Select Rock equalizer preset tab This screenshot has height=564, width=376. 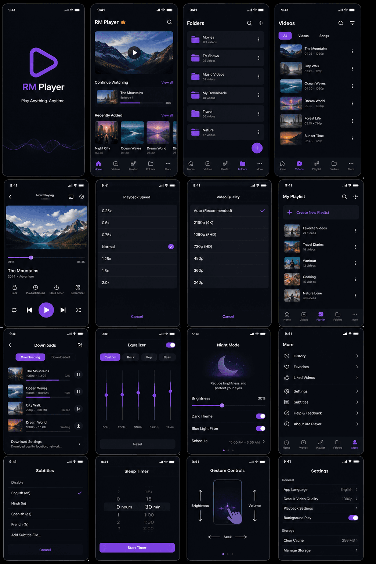131,357
